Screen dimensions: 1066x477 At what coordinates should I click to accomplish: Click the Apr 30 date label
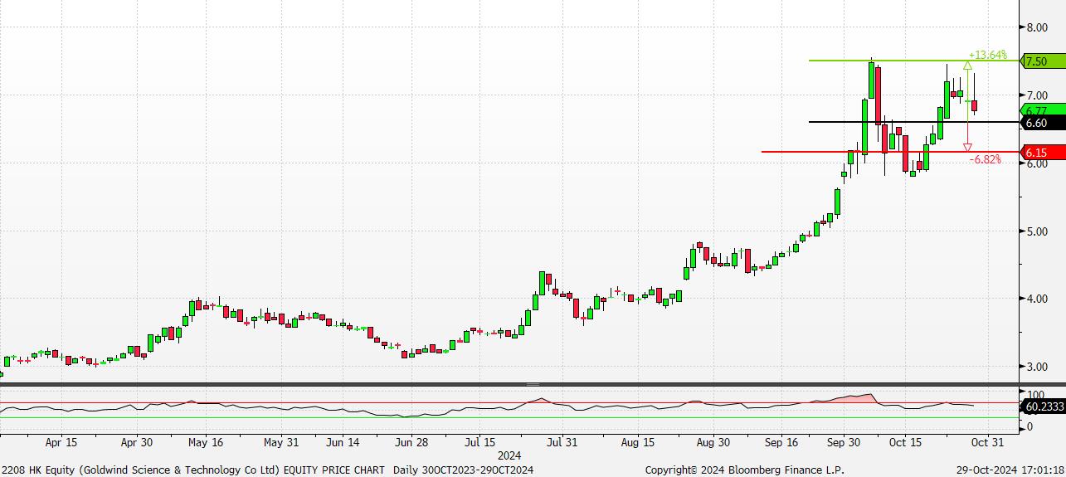(x=136, y=443)
